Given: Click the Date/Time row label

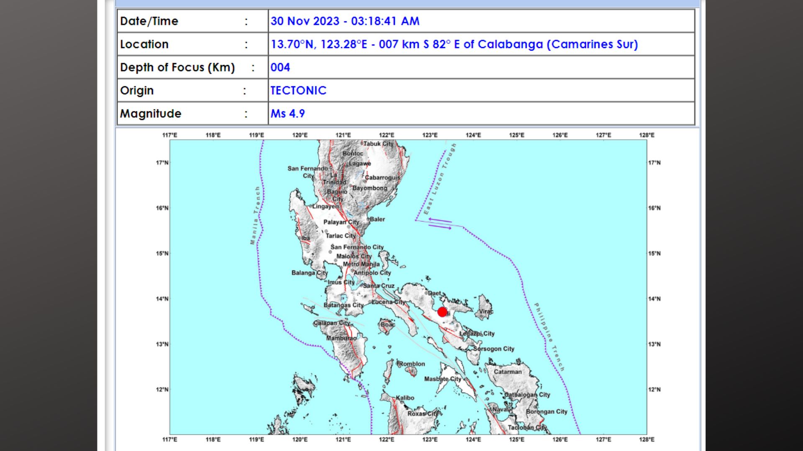Looking at the screenshot, I should tap(149, 21).
